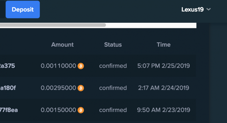227x123 pixels.
Task: Click the blue Deposit button
Action: tap(23, 9)
